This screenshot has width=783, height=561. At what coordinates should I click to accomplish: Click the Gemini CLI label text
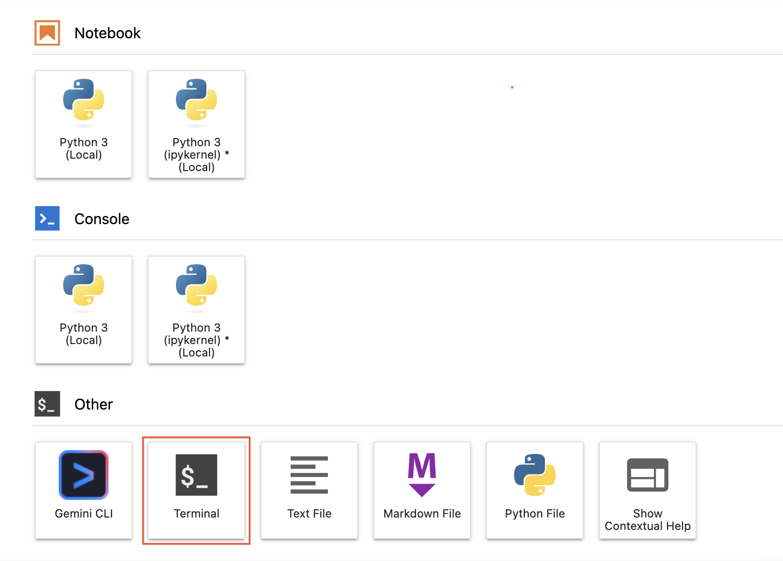tap(84, 514)
